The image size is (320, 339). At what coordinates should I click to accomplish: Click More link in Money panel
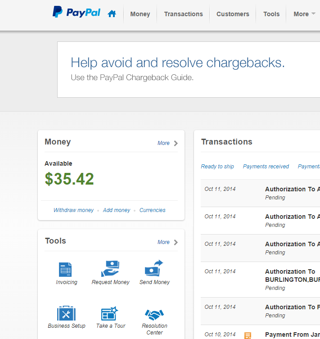click(163, 143)
